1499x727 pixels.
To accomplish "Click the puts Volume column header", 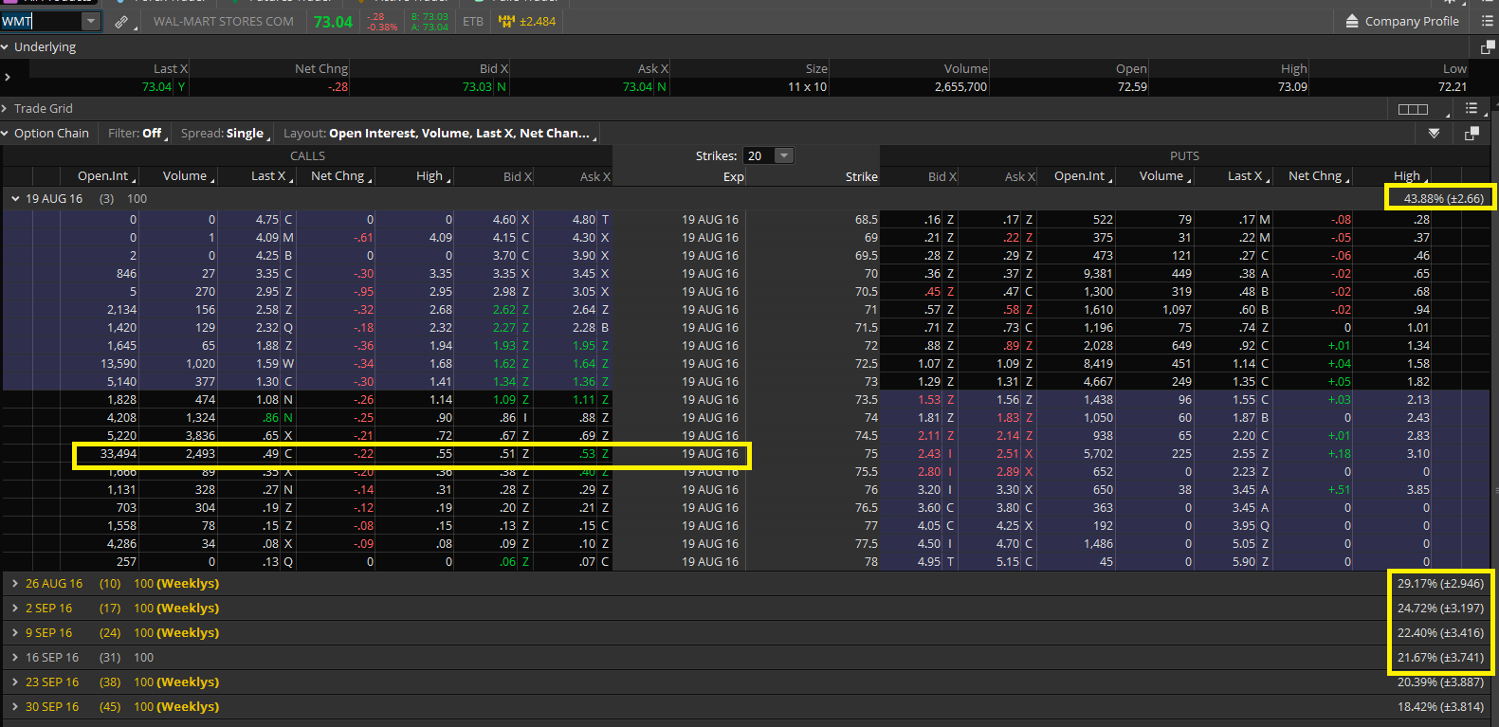I will click(1163, 176).
